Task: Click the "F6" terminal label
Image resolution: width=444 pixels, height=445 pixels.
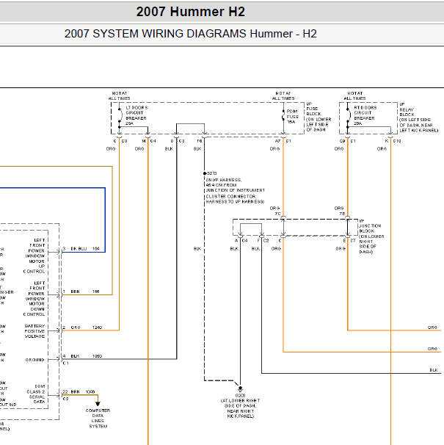Action: point(200,141)
